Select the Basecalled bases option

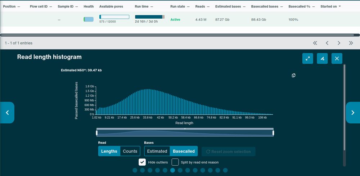coord(184,151)
